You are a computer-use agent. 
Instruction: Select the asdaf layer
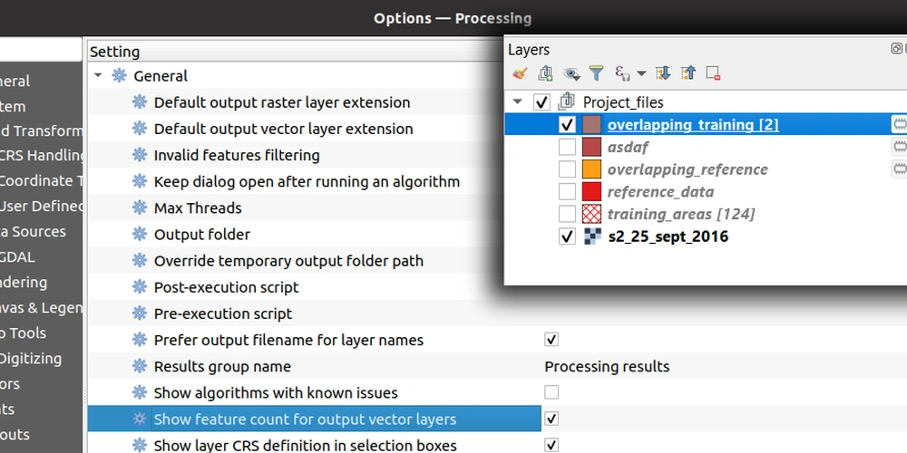tap(628, 148)
